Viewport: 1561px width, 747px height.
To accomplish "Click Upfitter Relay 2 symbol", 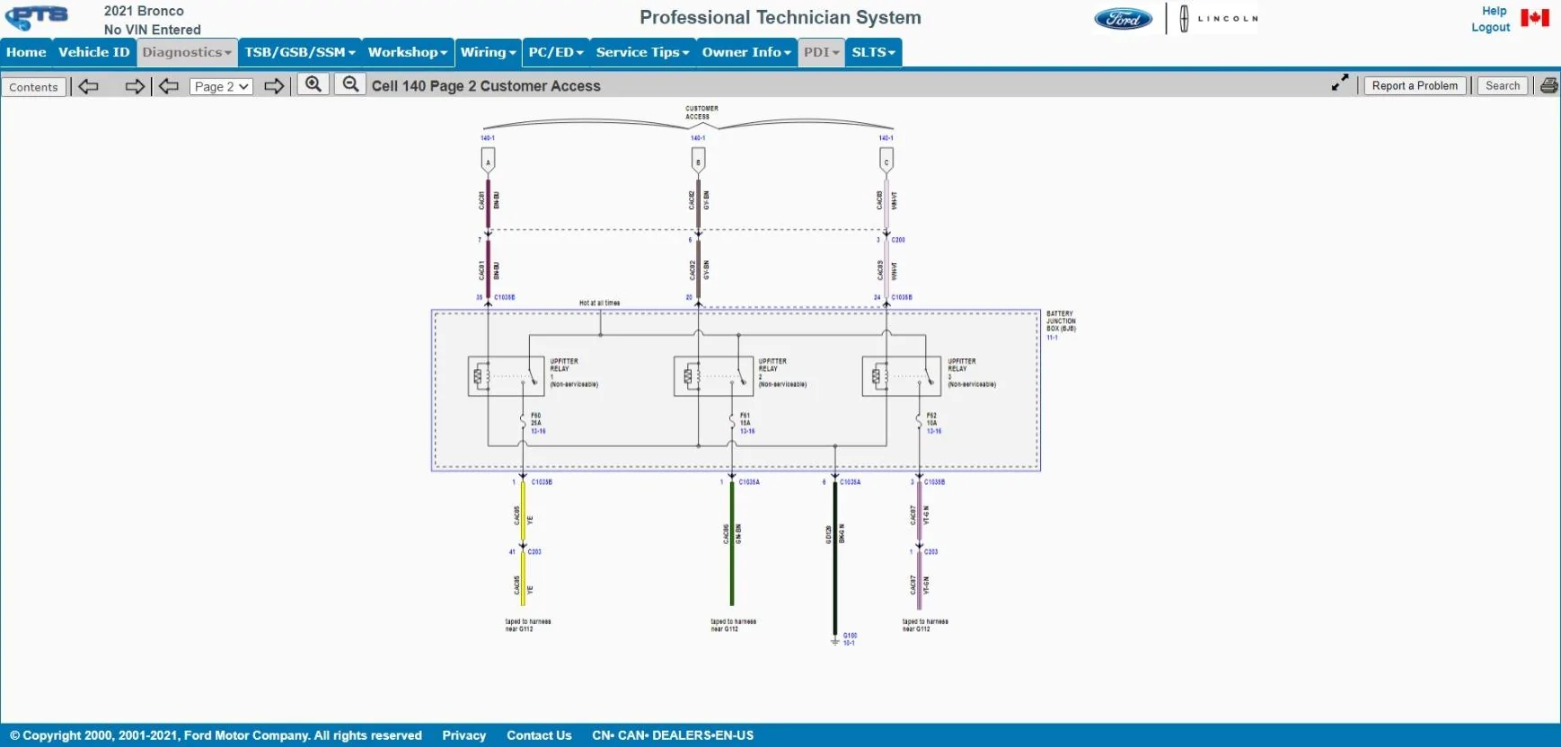I will (x=713, y=376).
